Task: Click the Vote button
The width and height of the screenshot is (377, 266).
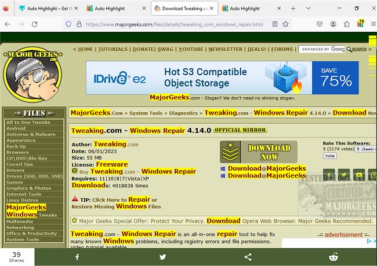Action: coord(330,156)
